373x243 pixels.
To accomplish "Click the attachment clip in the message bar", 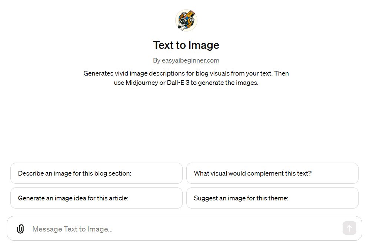I will point(20,228).
